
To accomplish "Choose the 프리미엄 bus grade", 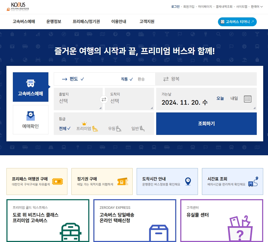I will [x=85, y=128].
